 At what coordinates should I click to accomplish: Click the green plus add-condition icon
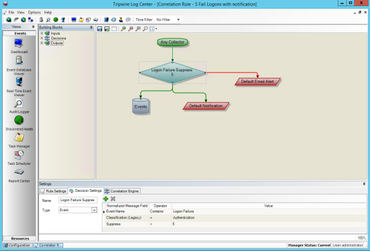pyautogui.click(x=106, y=199)
